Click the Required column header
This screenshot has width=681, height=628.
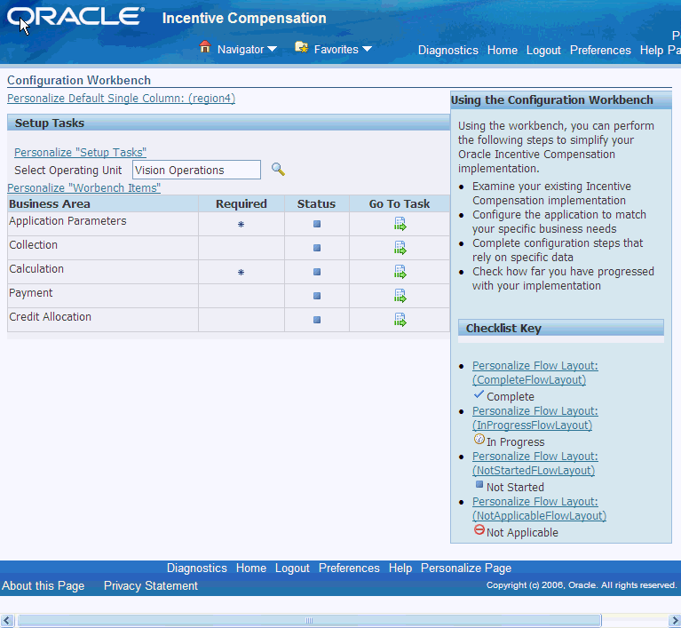pos(242,203)
